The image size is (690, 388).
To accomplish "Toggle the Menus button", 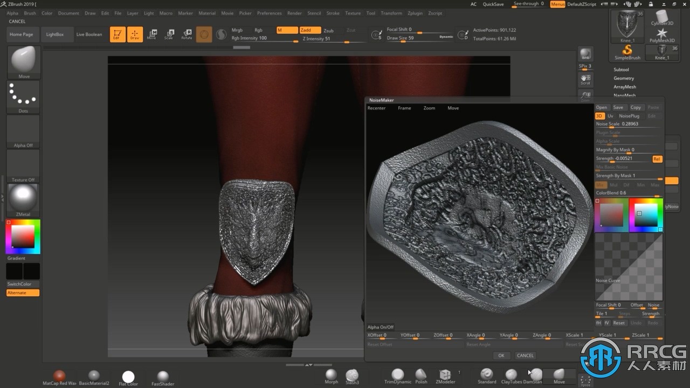I will pos(558,4).
